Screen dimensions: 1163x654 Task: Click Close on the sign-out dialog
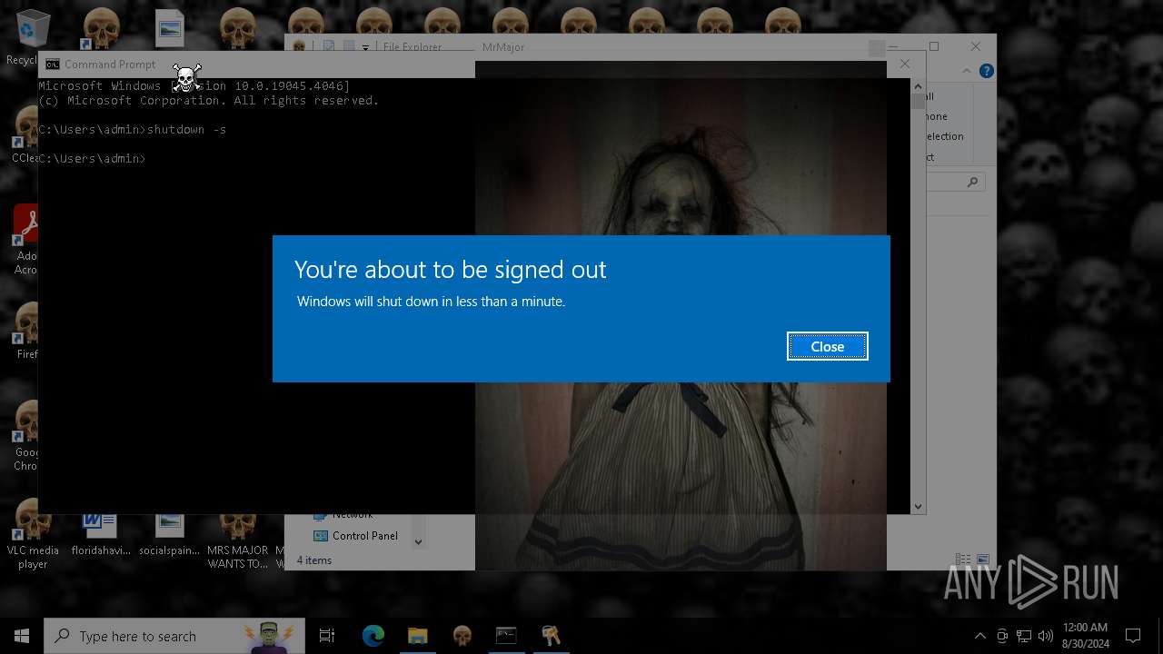click(828, 346)
